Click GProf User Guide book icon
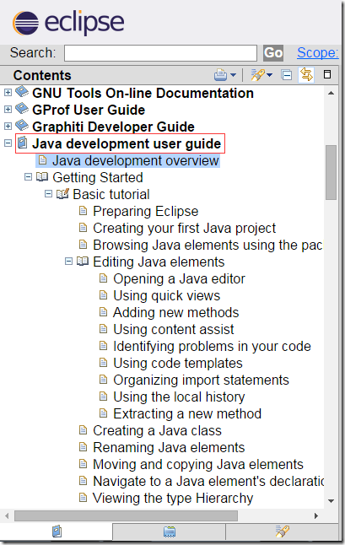 click(x=22, y=109)
